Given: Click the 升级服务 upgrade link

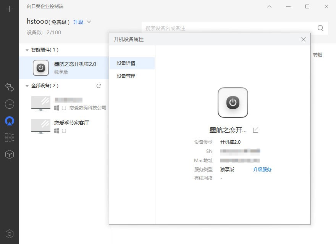Looking at the screenshot, I should click(x=262, y=169).
